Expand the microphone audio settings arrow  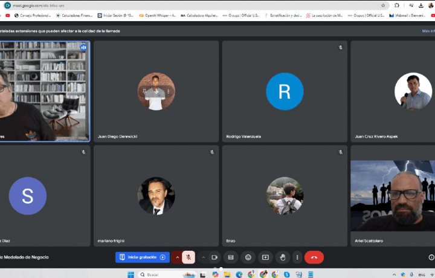click(x=177, y=257)
